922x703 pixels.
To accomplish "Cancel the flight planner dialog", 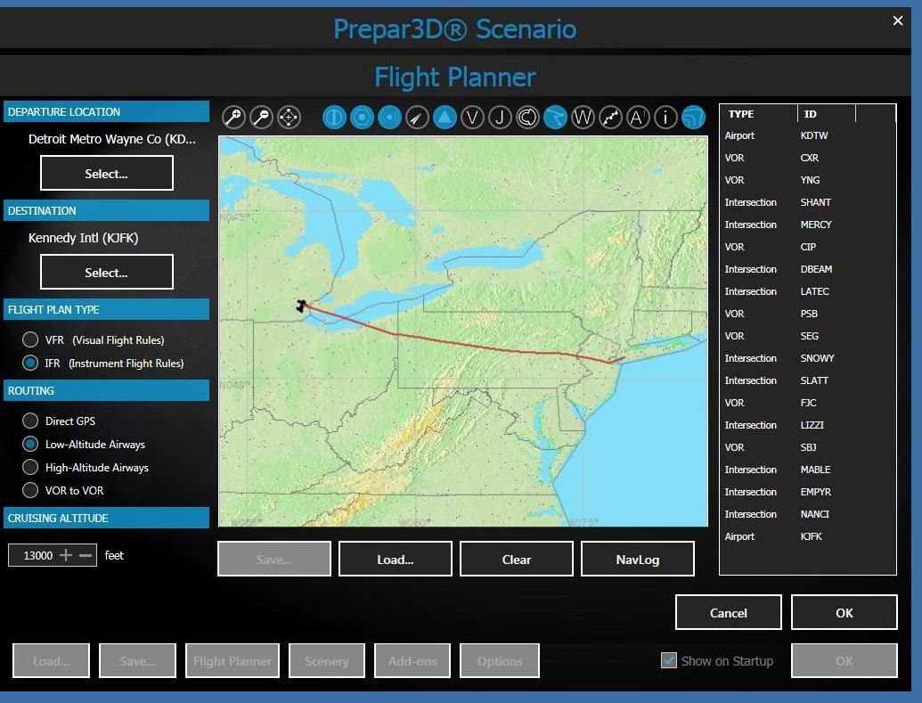I will pyautogui.click(x=729, y=612).
